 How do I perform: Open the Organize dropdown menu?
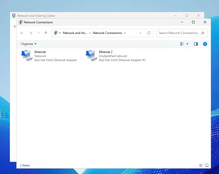click(x=29, y=44)
